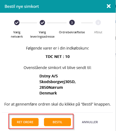Go to Vælg netværk step label

(17, 34)
